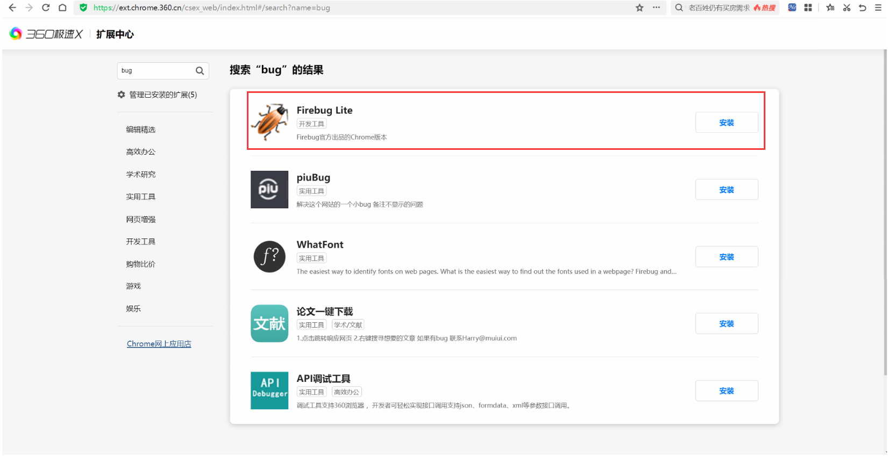Open the browser home page icon

pos(62,8)
